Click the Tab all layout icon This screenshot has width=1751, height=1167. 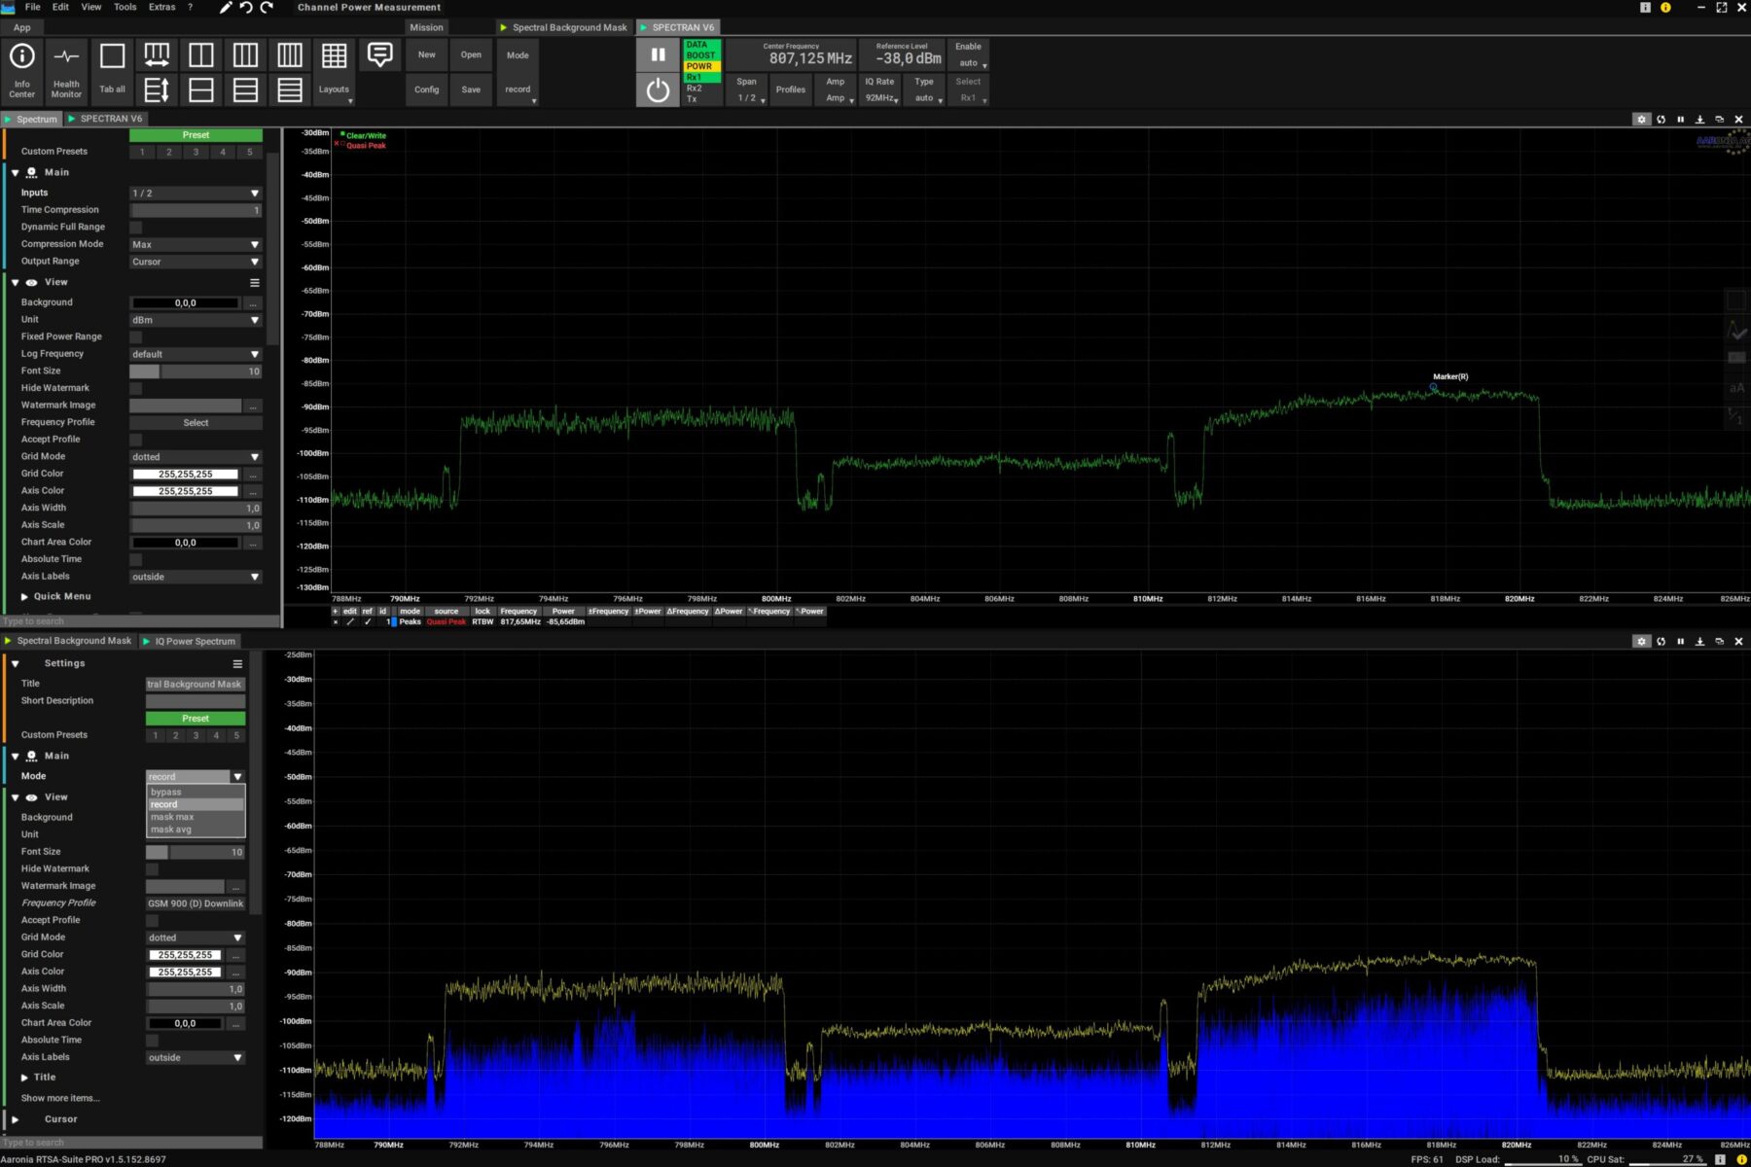(x=112, y=70)
